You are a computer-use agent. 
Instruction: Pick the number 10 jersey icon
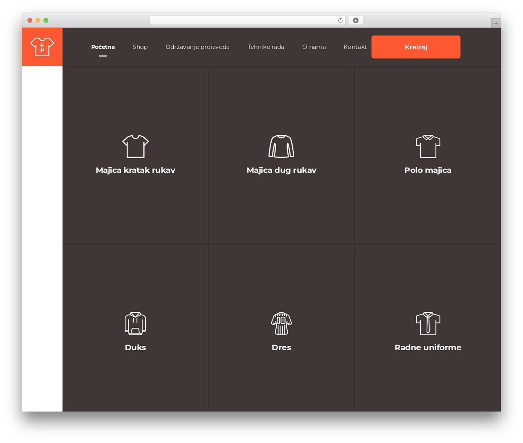point(282,324)
